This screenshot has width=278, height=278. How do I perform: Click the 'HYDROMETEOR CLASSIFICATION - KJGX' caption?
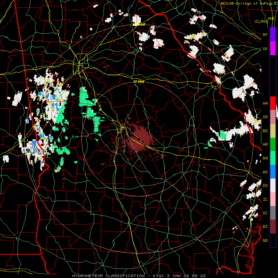(118, 276)
